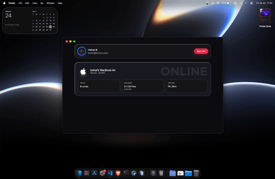Viewport: 275px width, 179px height.
Task: Click the CPUS 8 cores card
Action: (99, 86)
